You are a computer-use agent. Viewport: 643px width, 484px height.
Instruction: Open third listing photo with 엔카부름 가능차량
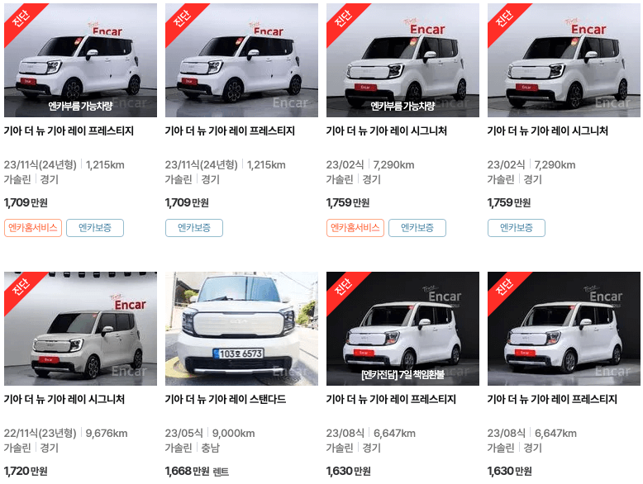pyautogui.click(x=402, y=60)
